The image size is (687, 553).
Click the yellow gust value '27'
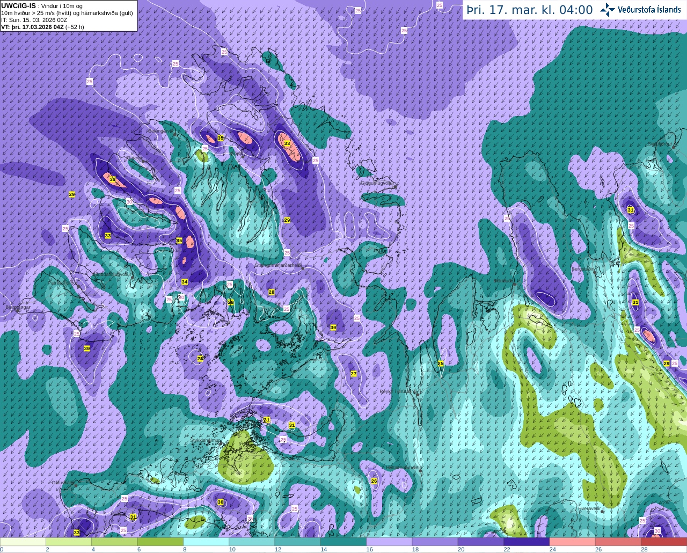click(x=354, y=374)
